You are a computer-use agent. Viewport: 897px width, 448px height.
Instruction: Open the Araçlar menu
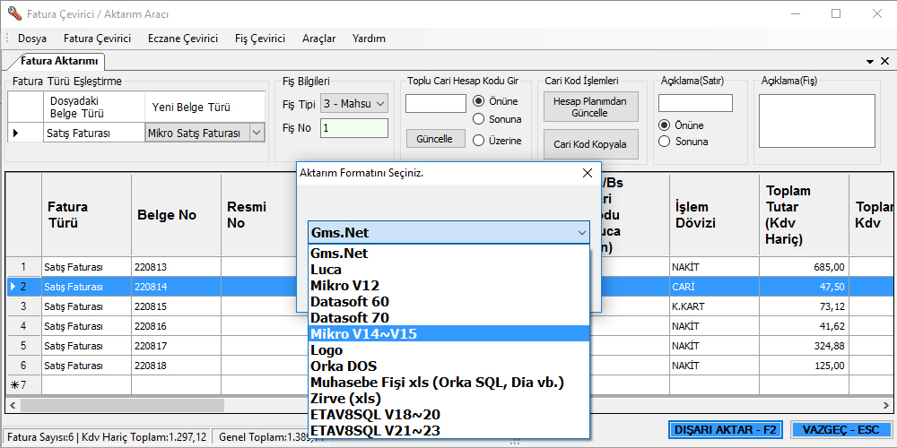coord(318,39)
